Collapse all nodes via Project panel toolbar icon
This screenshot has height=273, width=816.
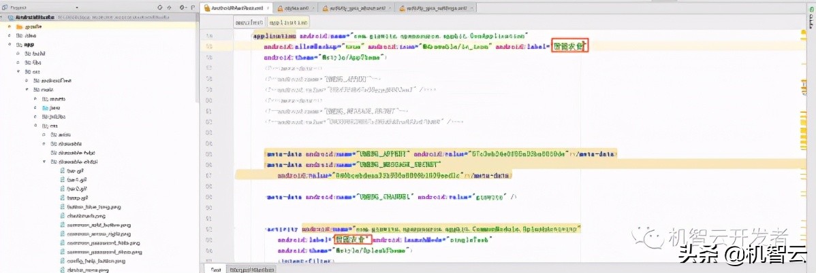[169, 7]
